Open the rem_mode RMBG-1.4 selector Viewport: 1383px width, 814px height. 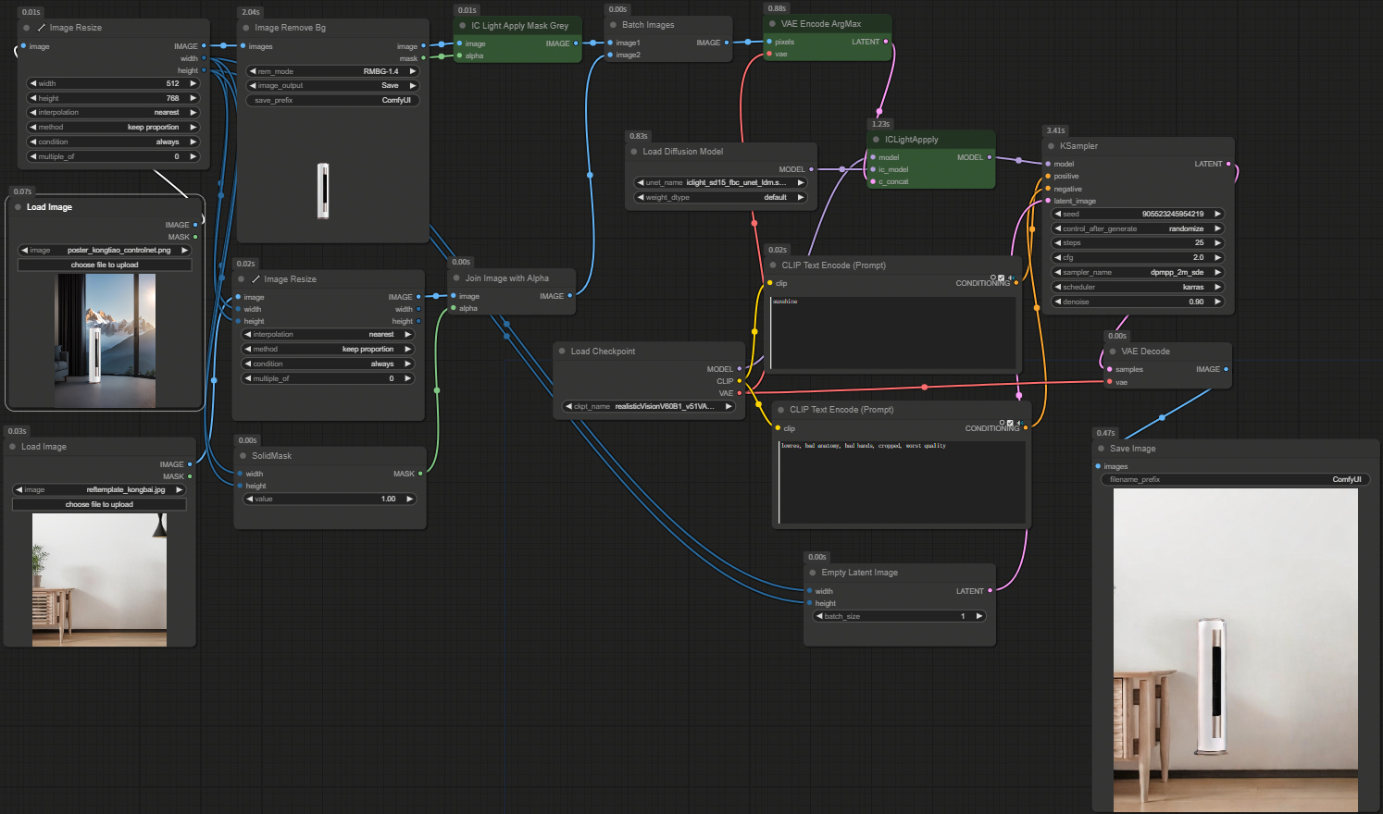(331, 69)
